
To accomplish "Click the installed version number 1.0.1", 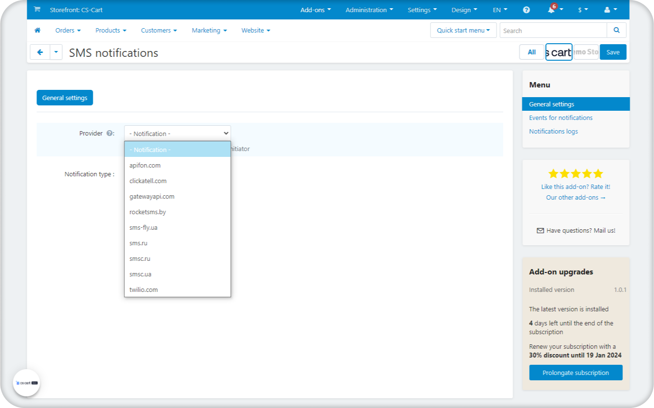I will point(620,289).
